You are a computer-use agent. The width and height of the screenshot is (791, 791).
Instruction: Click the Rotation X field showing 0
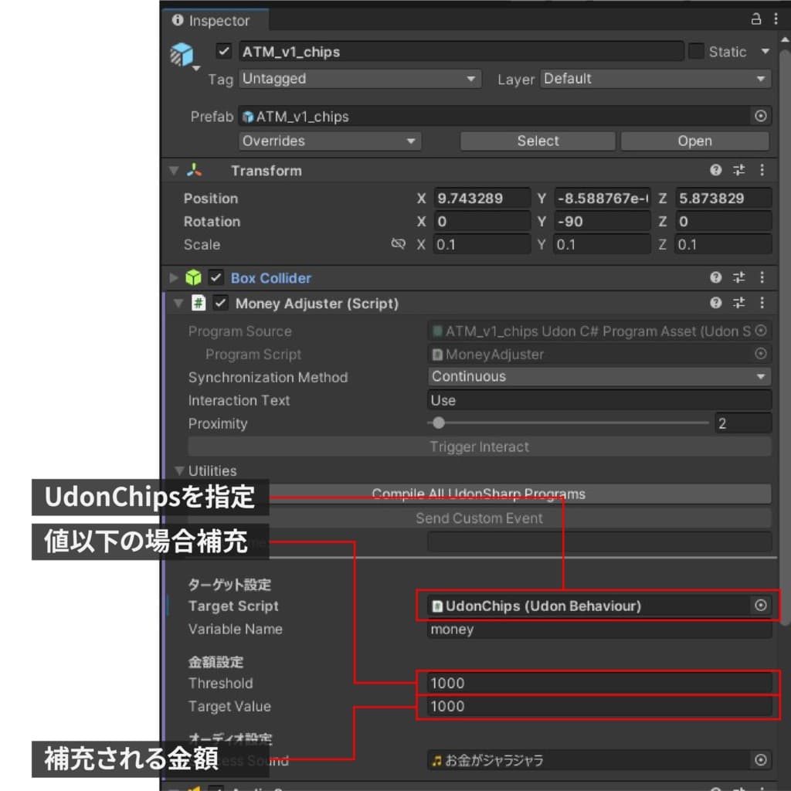tap(482, 222)
